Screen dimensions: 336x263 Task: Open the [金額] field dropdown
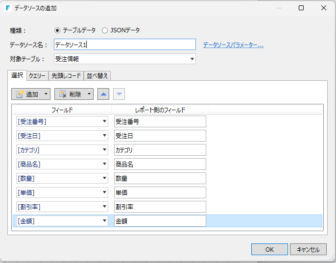click(x=105, y=221)
